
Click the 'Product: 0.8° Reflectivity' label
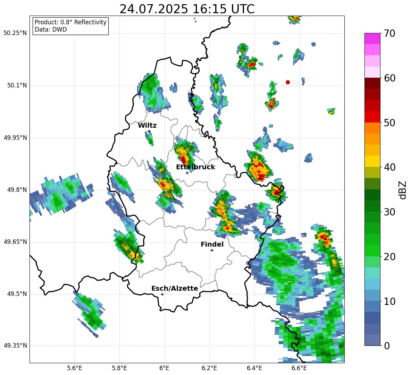70,22
